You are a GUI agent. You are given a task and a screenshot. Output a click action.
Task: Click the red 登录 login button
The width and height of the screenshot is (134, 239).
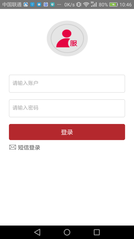click(67, 132)
